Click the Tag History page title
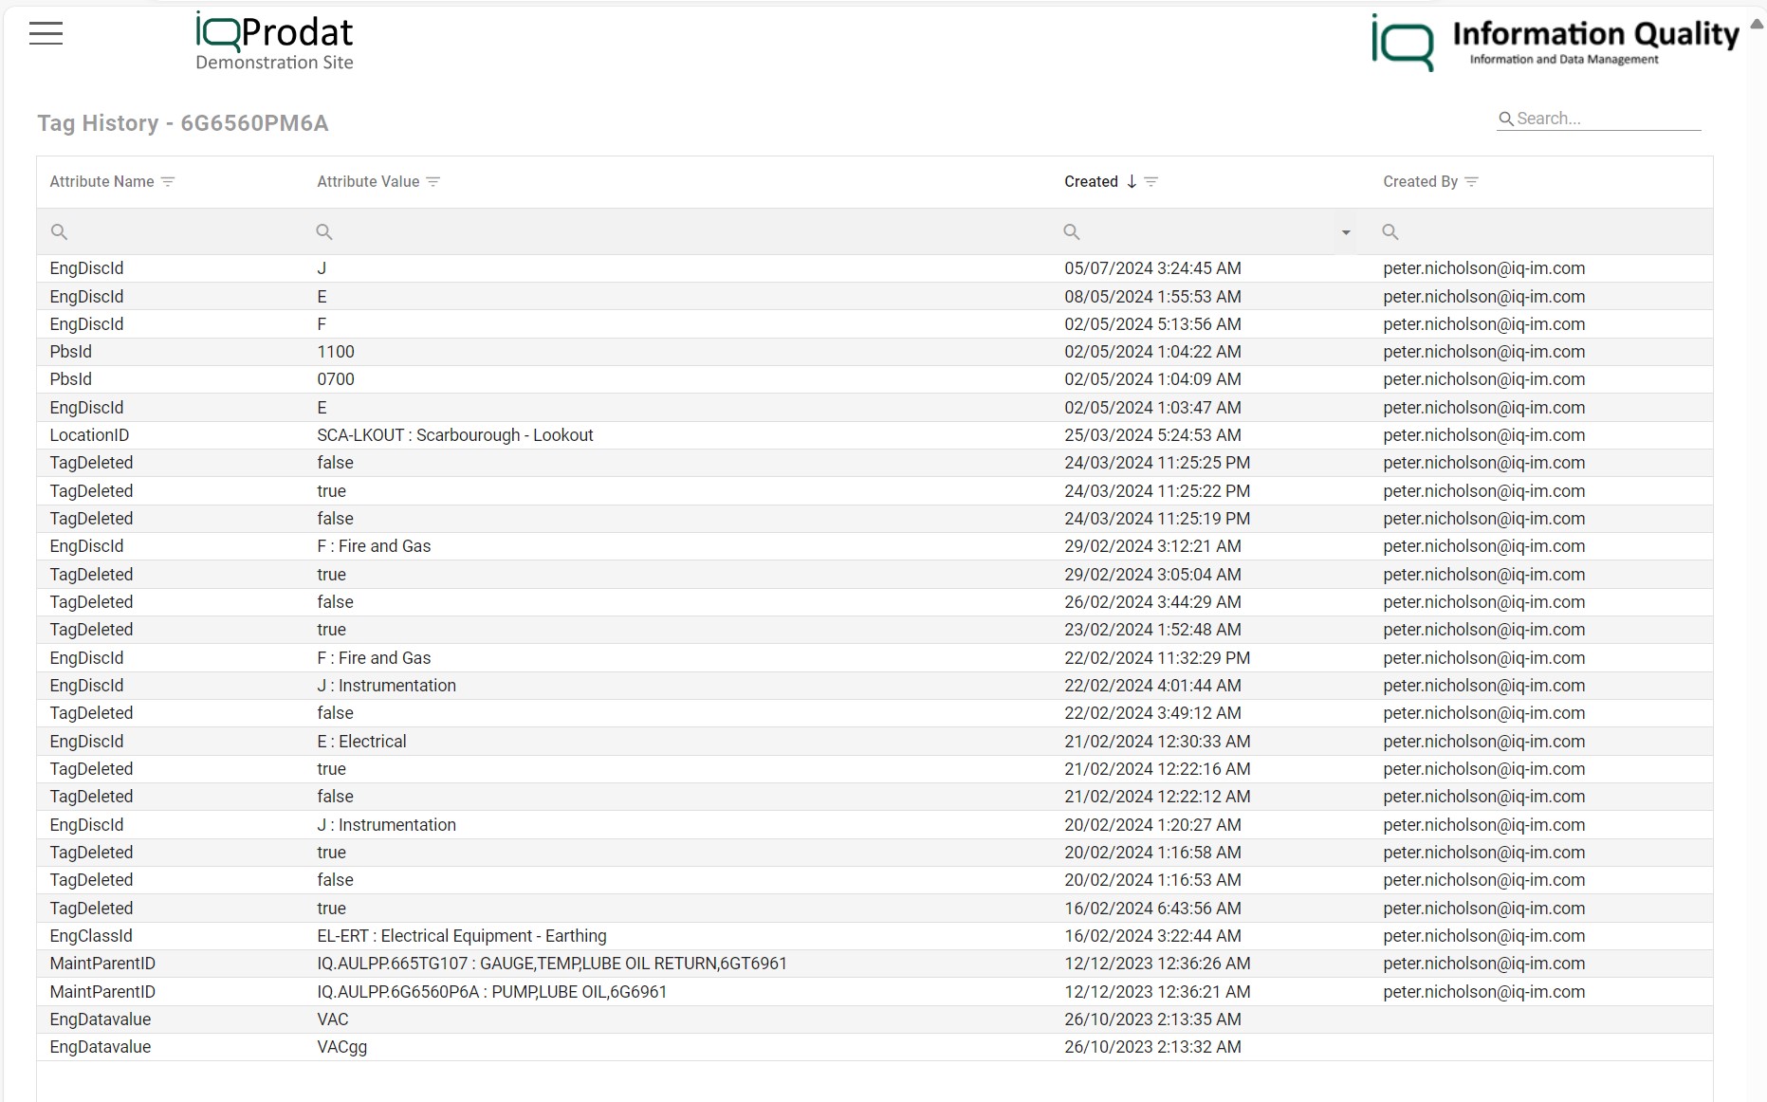This screenshot has height=1102, width=1767. click(183, 123)
